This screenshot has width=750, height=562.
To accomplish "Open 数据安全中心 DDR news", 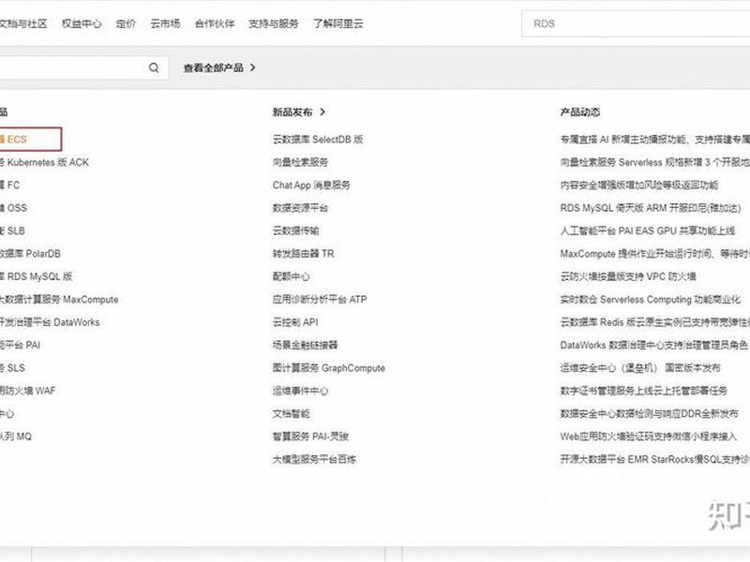I will click(649, 414).
